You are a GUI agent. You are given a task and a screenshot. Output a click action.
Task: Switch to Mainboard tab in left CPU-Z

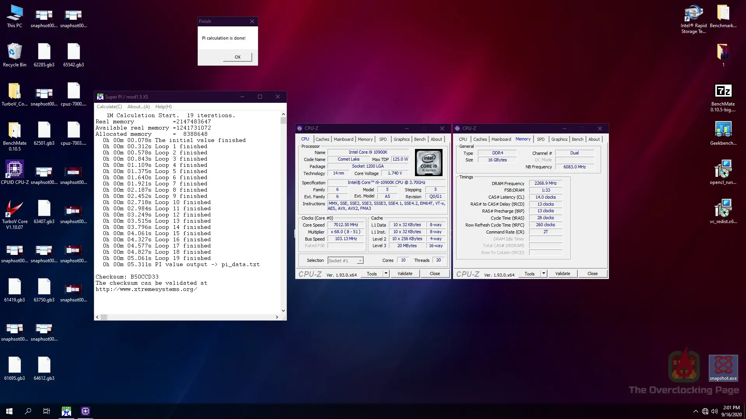pos(343,139)
